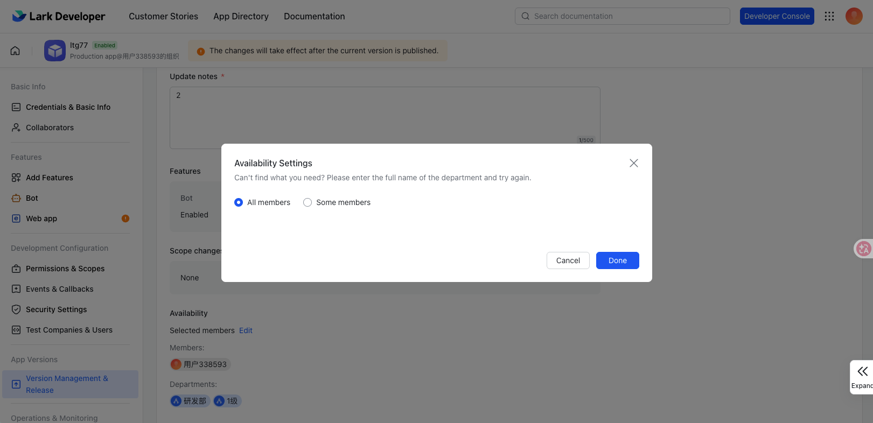
Task: Open the apps grid launcher icon
Action: coord(829,16)
